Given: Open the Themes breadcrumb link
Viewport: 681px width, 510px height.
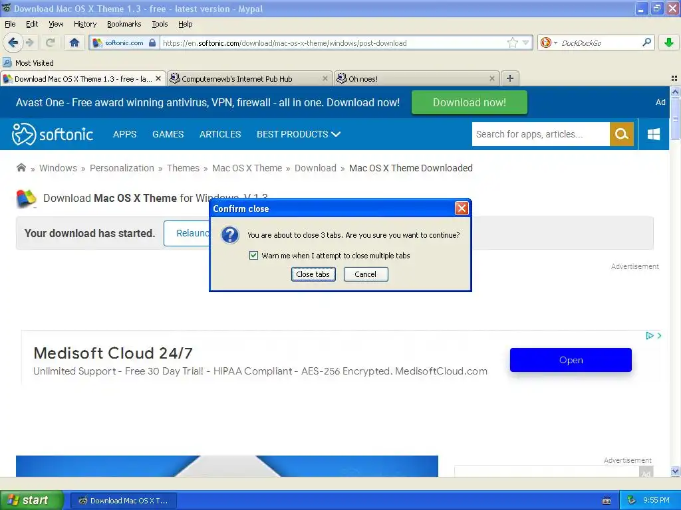Looking at the screenshot, I should tap(183, 168).
